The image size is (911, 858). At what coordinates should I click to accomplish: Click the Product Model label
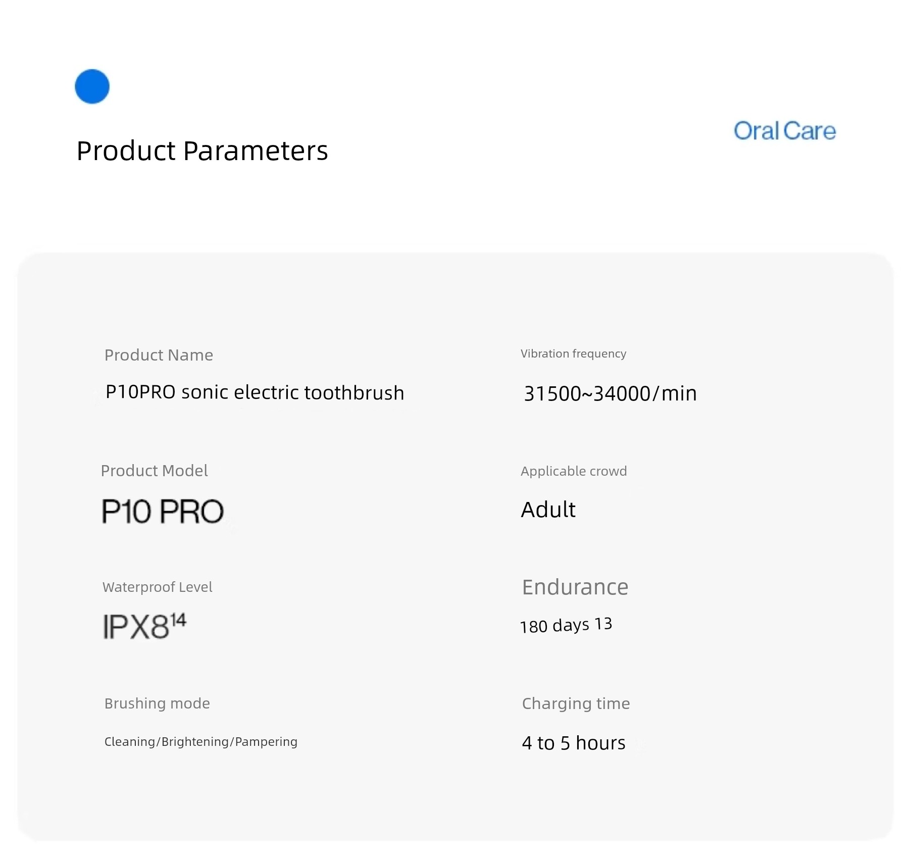click(154, 471)
